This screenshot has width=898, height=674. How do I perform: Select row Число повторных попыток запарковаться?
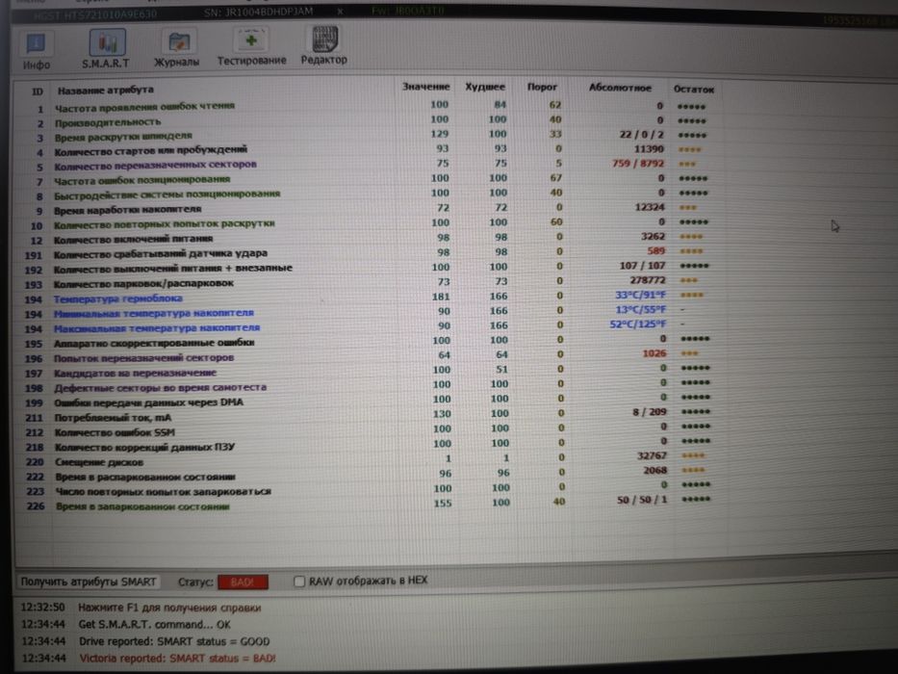click(370, 490)
